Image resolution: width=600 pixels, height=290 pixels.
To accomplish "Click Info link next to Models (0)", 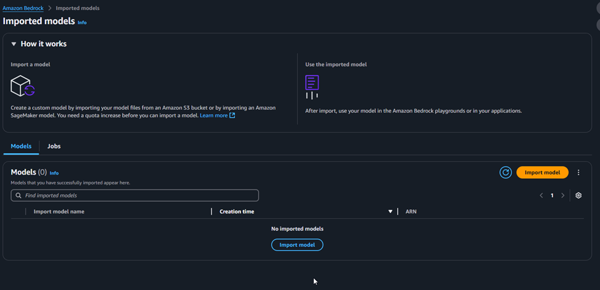I will point(54,173).
